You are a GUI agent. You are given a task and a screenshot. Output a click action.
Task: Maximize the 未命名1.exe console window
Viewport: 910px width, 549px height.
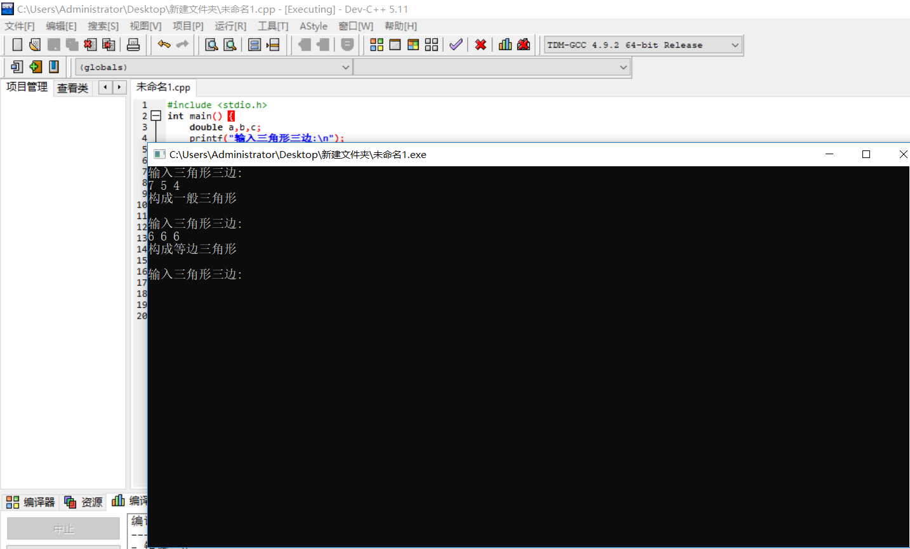(x=866, y=154)
